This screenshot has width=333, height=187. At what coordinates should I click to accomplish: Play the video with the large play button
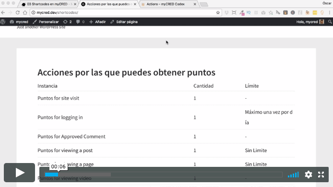click(19, 173)
